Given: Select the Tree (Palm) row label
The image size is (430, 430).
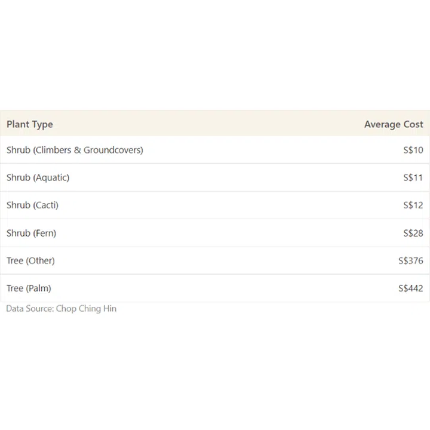Looking at the screenshot, I should [x=29, y=288].
